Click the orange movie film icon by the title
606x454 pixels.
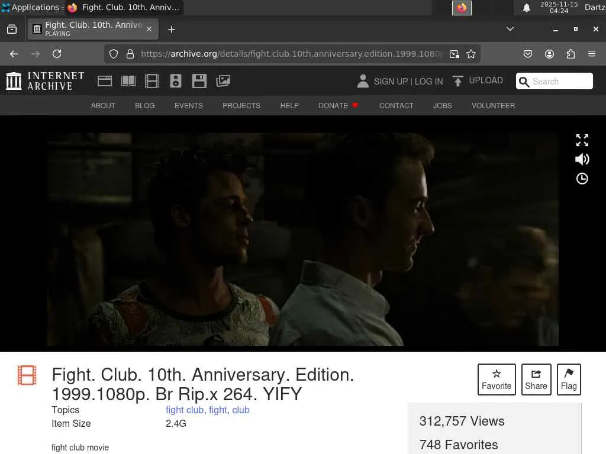27,375
